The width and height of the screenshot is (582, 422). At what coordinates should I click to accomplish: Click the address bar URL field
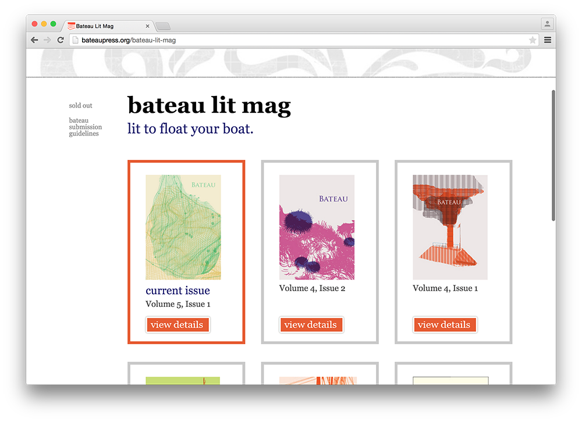[x=291, y=40]
